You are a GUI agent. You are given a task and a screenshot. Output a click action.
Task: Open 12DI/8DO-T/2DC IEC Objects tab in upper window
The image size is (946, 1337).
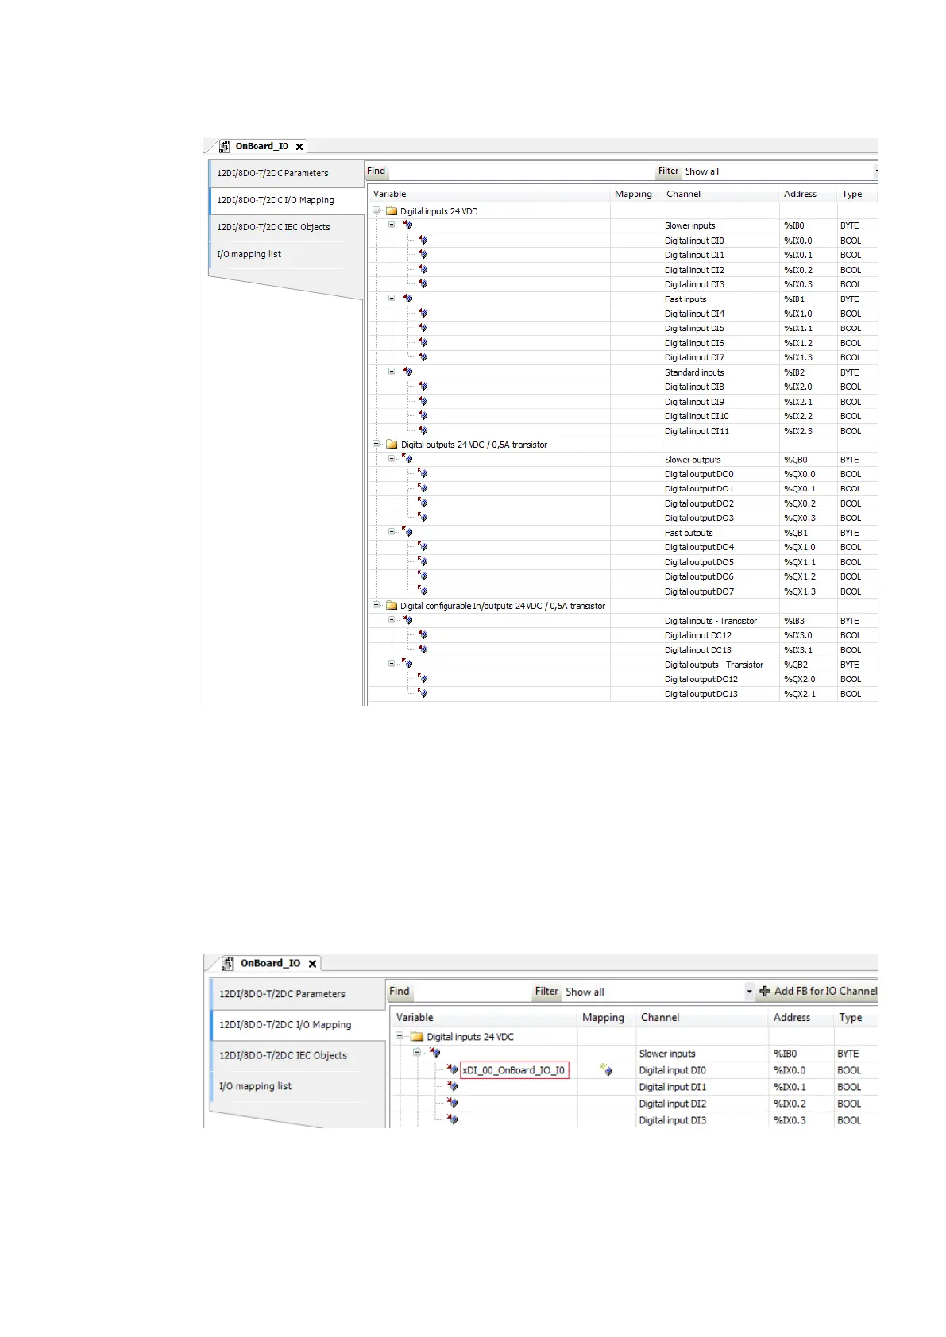pyautogui.click(x=273, y=227)
